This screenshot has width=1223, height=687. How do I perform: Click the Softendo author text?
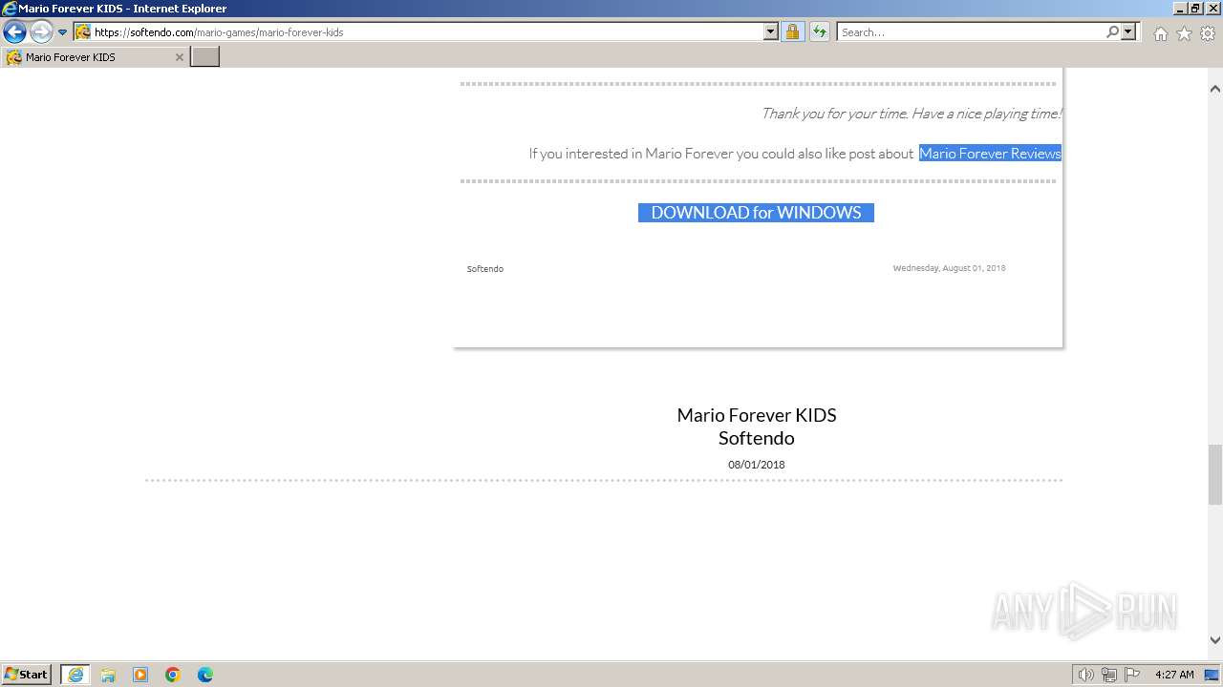pyautogui.click(x=484, y=269)
